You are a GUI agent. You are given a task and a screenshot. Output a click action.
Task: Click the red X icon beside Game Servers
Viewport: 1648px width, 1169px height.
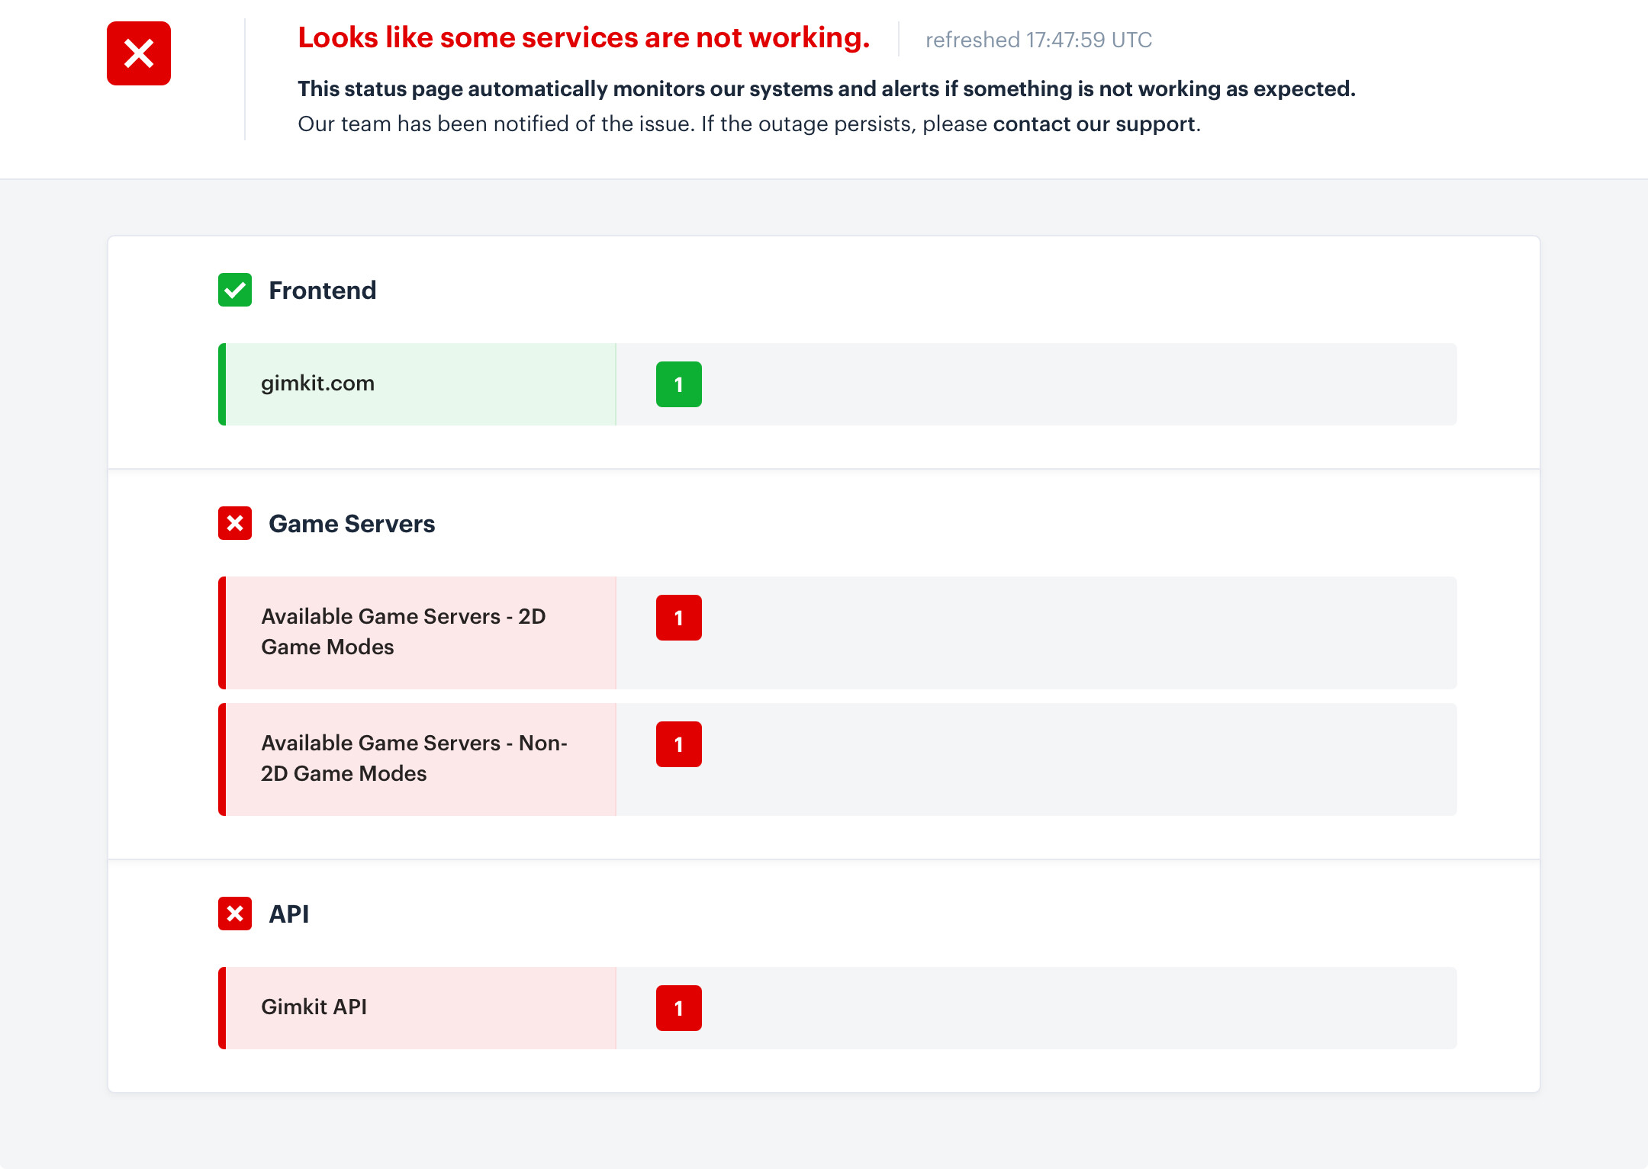pos(235,523)
